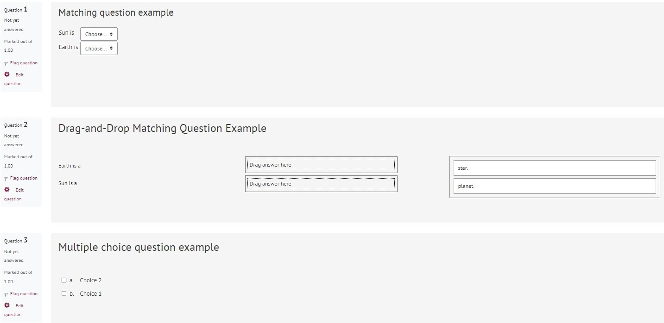Viewport: 664px width, 323px height.
Task: Click the Flag question link for Question 3
Action: click(24, 294)
